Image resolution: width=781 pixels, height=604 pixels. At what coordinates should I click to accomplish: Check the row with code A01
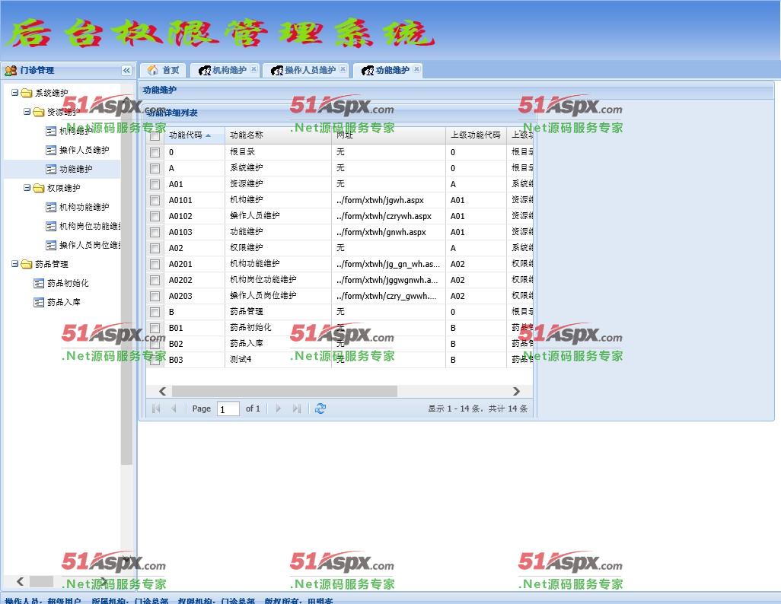[155, 184]
